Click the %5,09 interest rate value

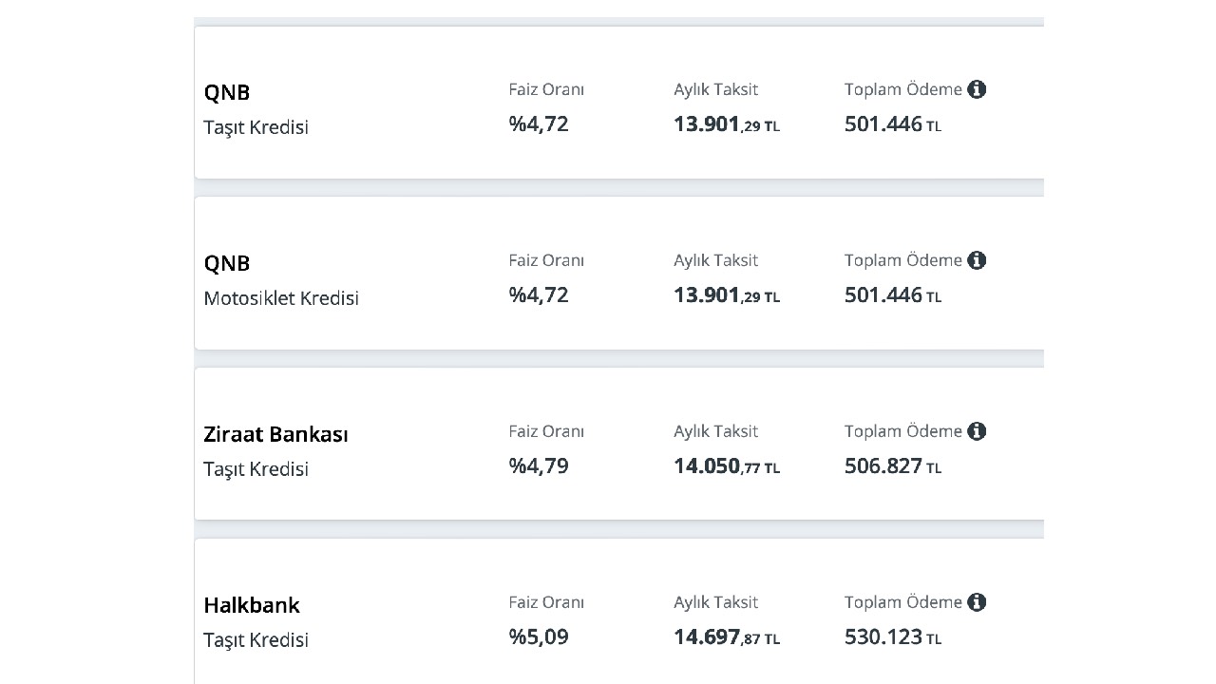tap(539, 637)
